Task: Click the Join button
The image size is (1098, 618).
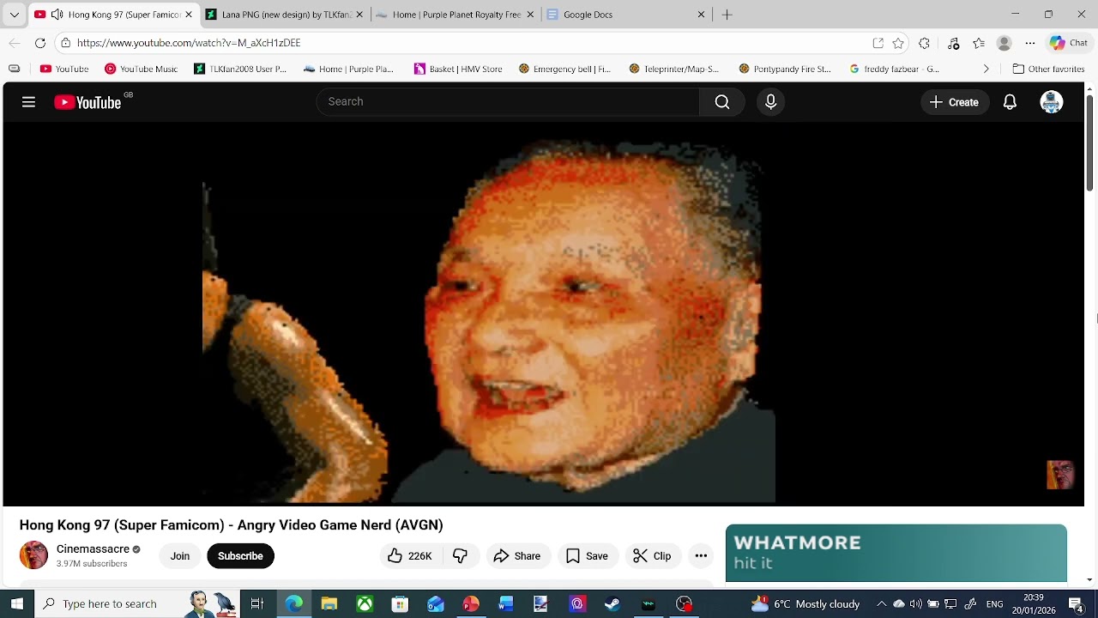Action: pyautogui.click(x=179, y=556)
